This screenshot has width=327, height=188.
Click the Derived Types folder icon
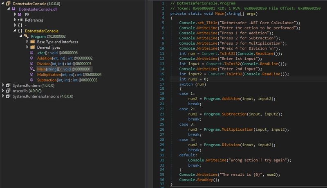[x=33, y=47]
